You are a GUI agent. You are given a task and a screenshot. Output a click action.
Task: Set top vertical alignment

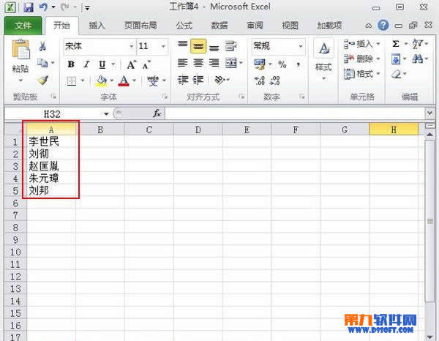(182, 45)
